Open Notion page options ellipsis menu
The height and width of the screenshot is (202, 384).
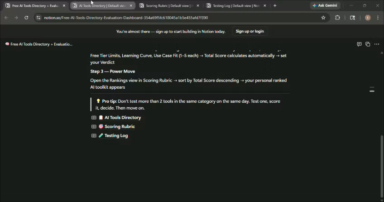pos(377,44)
